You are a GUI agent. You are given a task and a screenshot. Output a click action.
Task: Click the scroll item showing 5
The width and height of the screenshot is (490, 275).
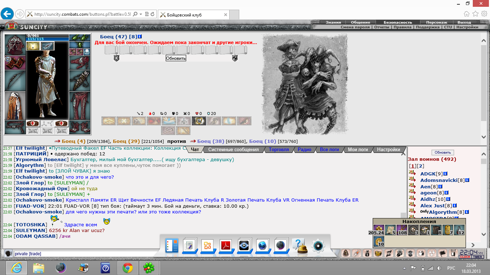point(390,230)
